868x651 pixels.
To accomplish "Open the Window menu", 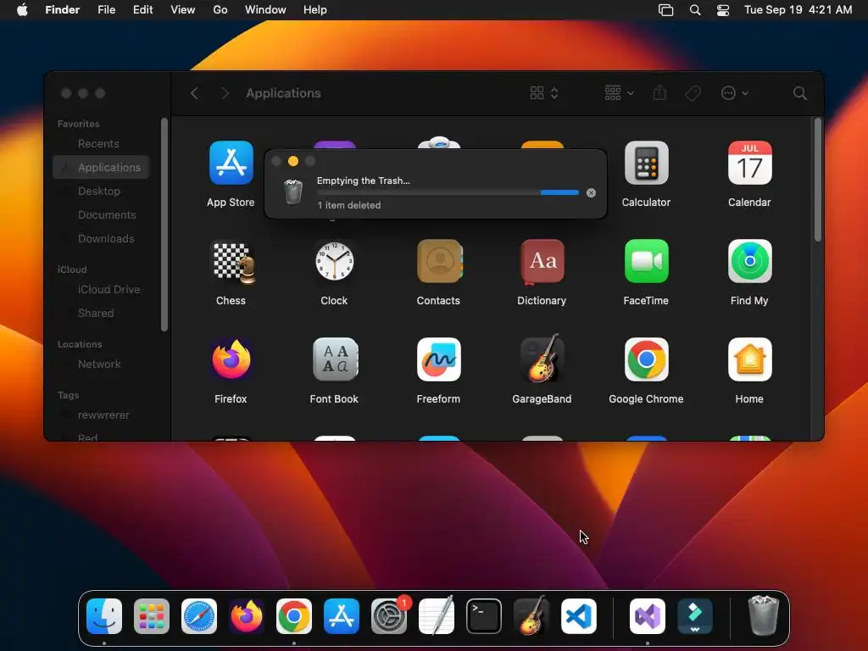I will 265,10.
